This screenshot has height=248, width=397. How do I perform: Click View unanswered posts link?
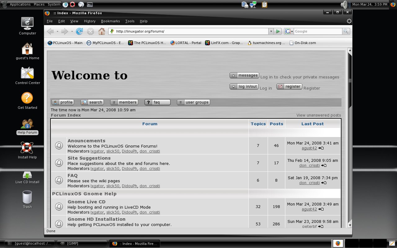click(x=319, y=115)
